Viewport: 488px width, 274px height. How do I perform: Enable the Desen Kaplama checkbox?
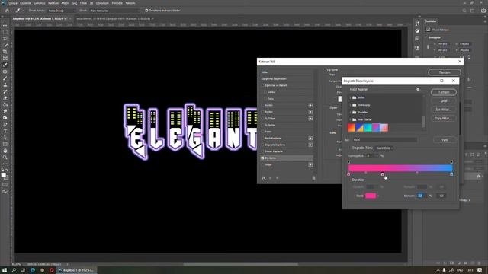pos(262,151)
